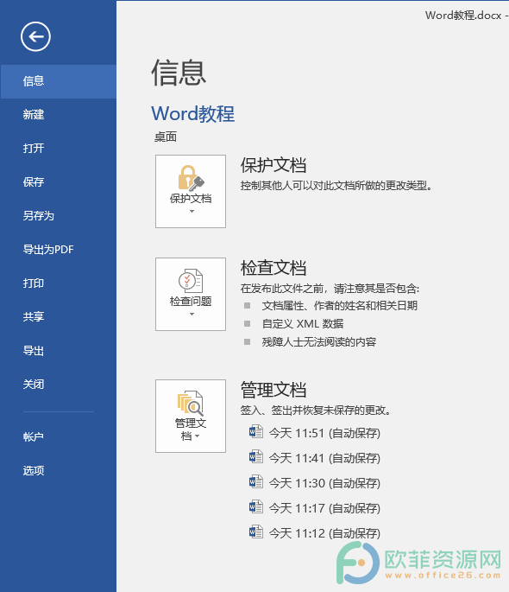This screenshot has width=509, height=592.
Task: Click Word file icon beside 今天 11:41
Action: (256, 457)
